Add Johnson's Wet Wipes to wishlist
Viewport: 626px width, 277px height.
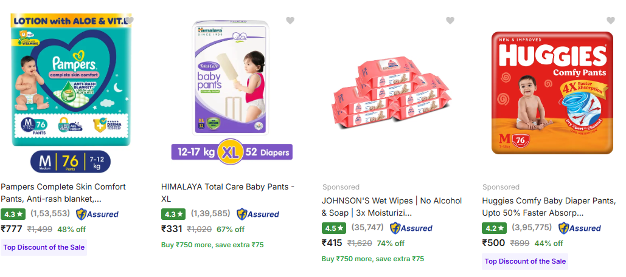[x=450, y=21]
